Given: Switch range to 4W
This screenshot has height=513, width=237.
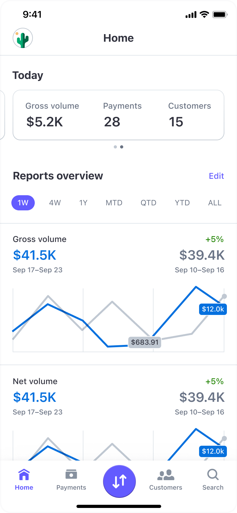Looking at the screenshot, I should [x=55, y=203].
